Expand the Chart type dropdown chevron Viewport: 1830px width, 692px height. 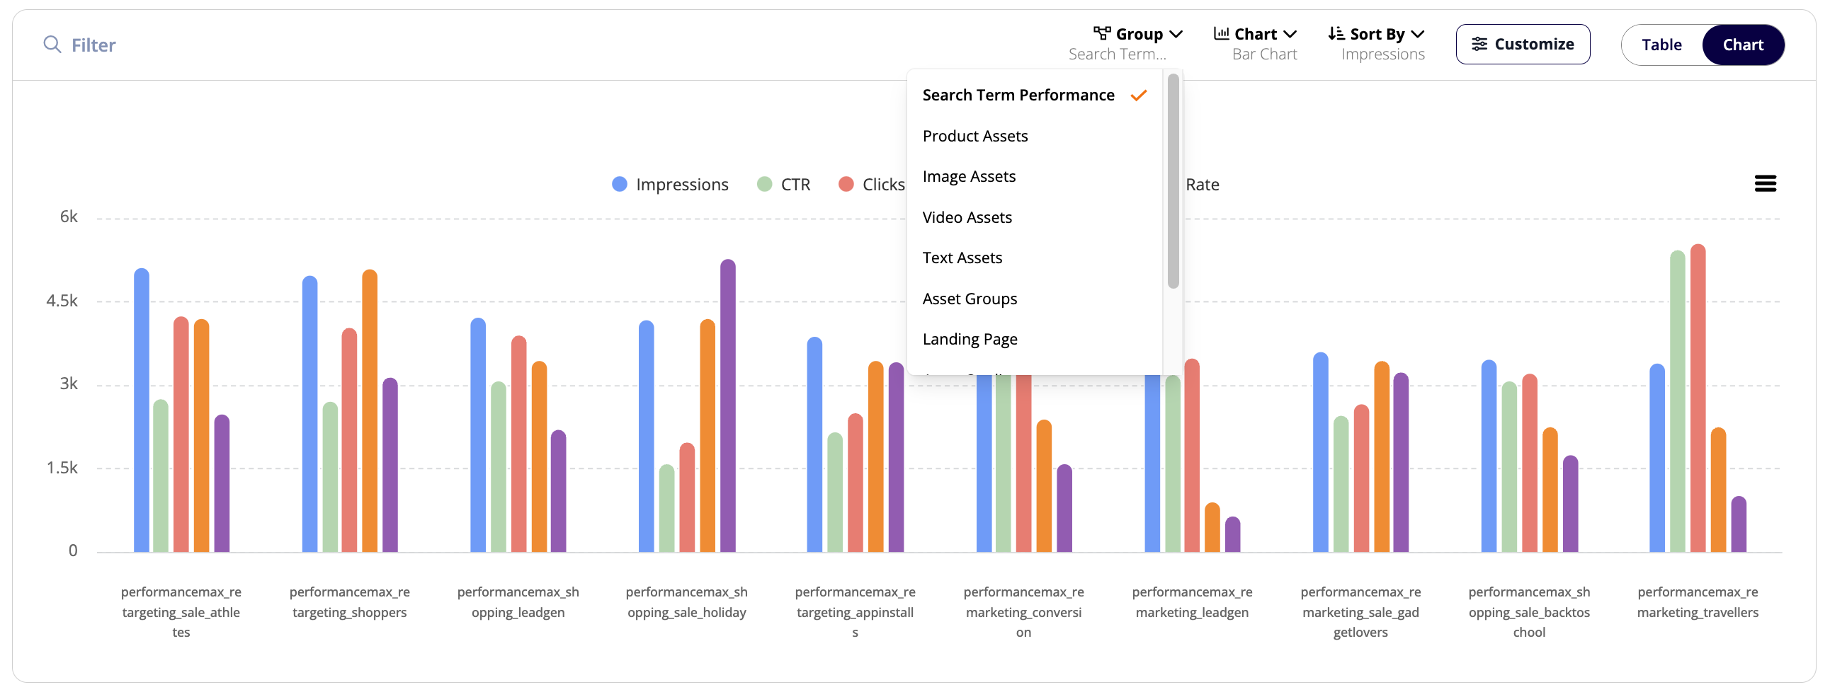click(1290, 33)
